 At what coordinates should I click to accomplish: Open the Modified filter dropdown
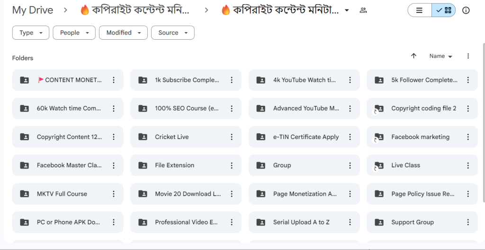[124, 33]
